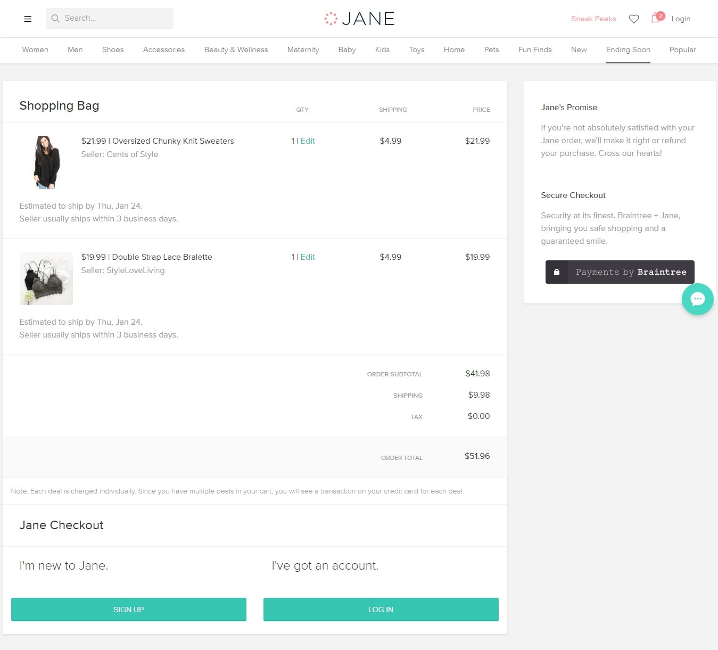
Task: Click "I've got an account." text
Action: [325, 566]
